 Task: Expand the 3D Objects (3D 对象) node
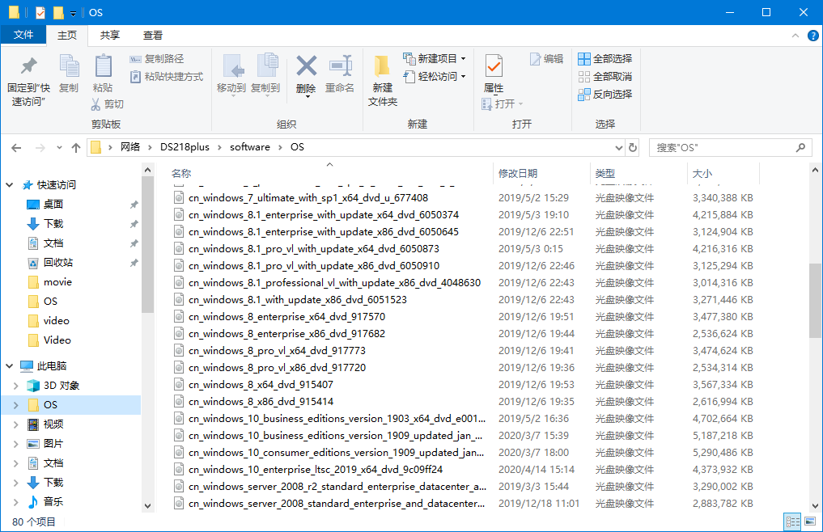coord(15,386)
